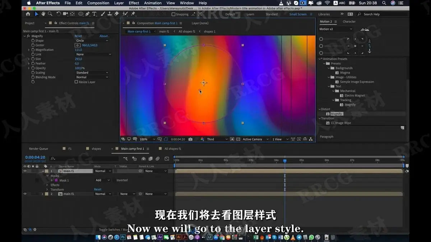The height and width of the screenshot is (242, 431).
Task: Select the Unified Camera tool
Action: click(x=65, y=14)
